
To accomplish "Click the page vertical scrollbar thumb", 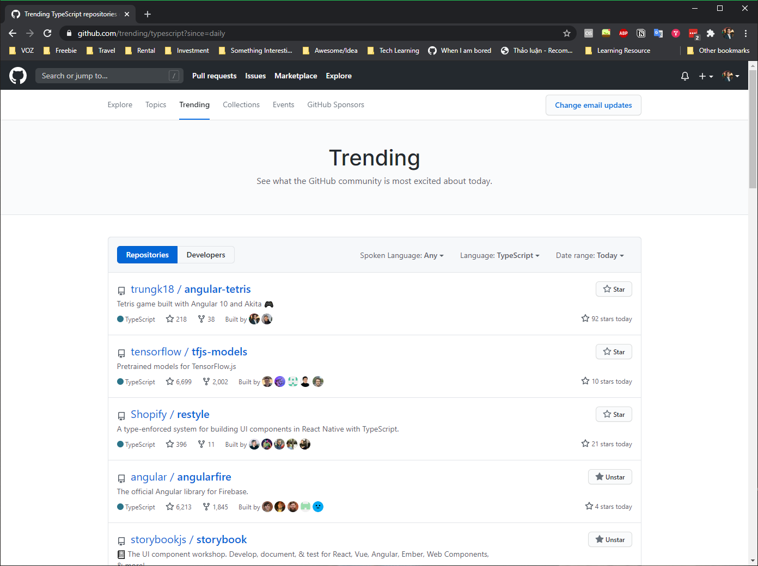I will pyautogui.click(x=753, y=128).
